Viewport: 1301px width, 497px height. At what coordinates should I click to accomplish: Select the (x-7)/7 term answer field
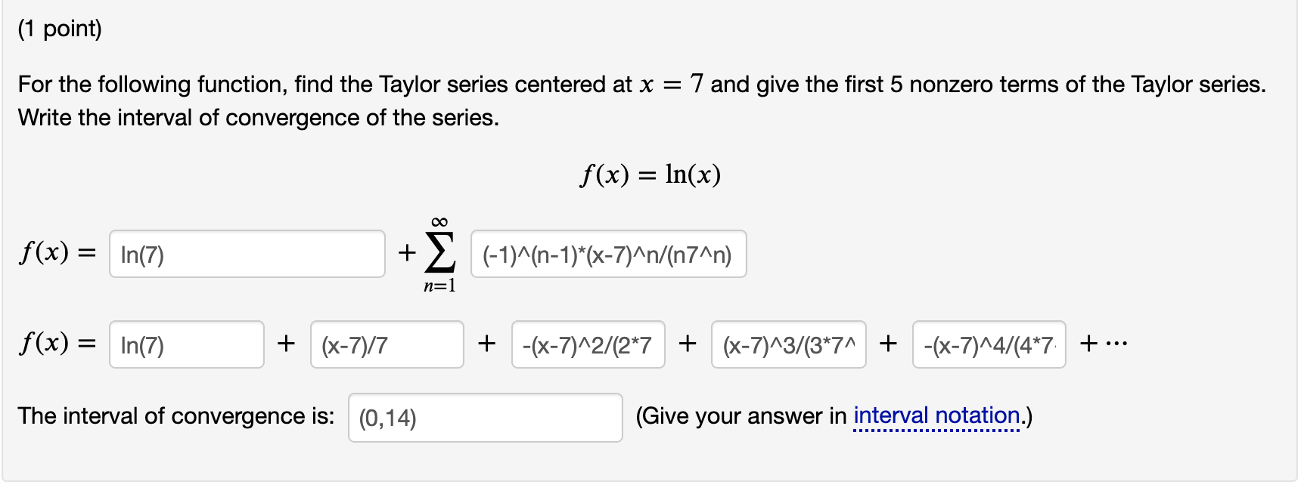pyautogui.click(x=387, y=344)
